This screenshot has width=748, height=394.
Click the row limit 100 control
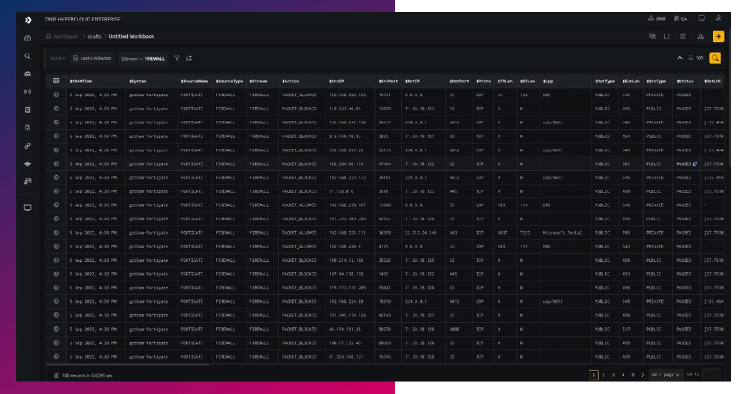click(696, 58)
